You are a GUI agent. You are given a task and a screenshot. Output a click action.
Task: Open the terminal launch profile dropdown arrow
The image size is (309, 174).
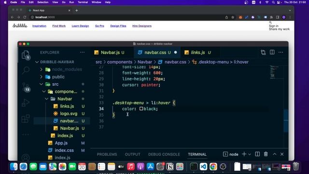250,154
